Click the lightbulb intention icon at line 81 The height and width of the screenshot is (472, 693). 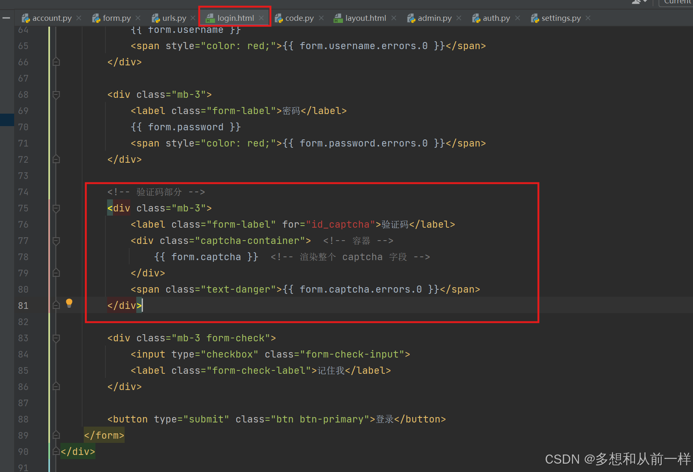click(69, 303)
